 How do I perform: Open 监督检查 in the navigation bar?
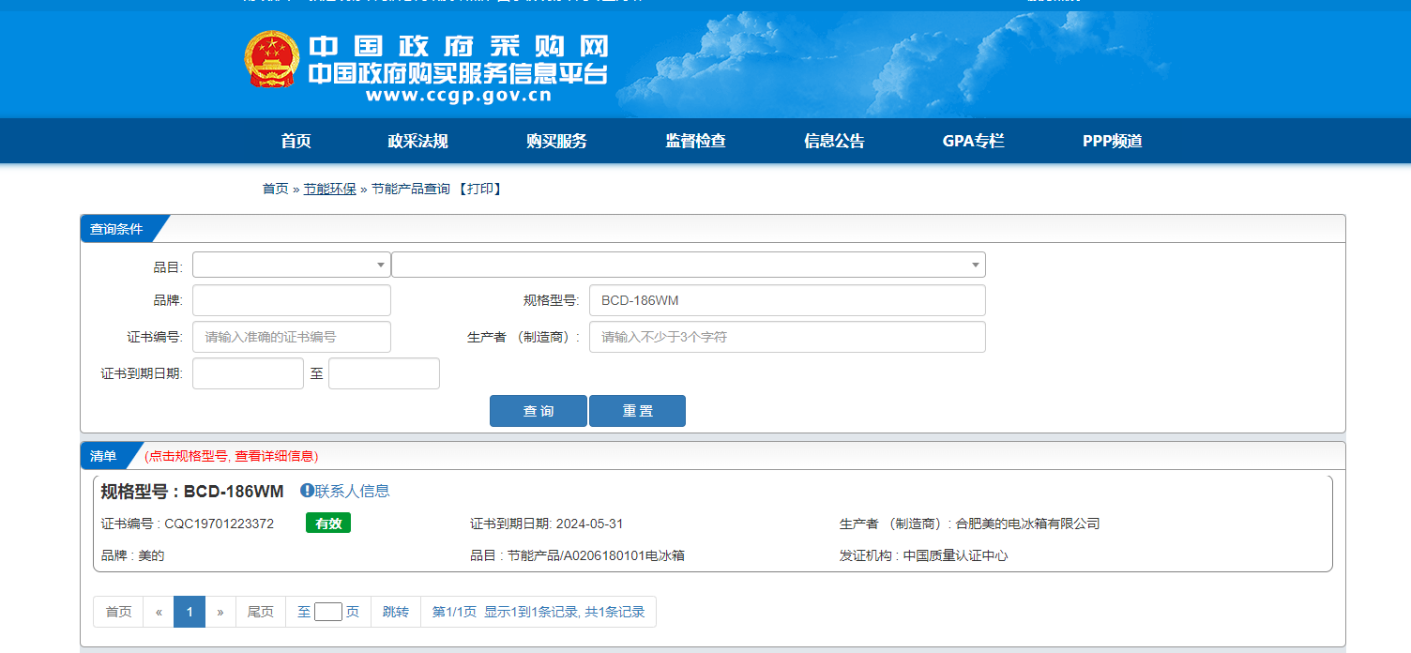tap(695, 141)
